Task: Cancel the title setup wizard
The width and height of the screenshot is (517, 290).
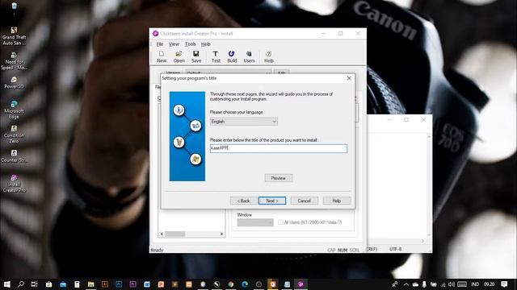Action: [x=304, y=201]
